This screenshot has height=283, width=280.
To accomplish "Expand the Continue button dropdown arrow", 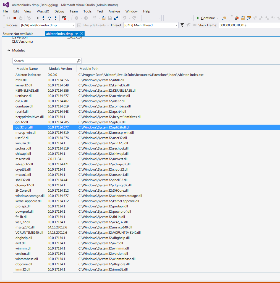I will [217, 18].
